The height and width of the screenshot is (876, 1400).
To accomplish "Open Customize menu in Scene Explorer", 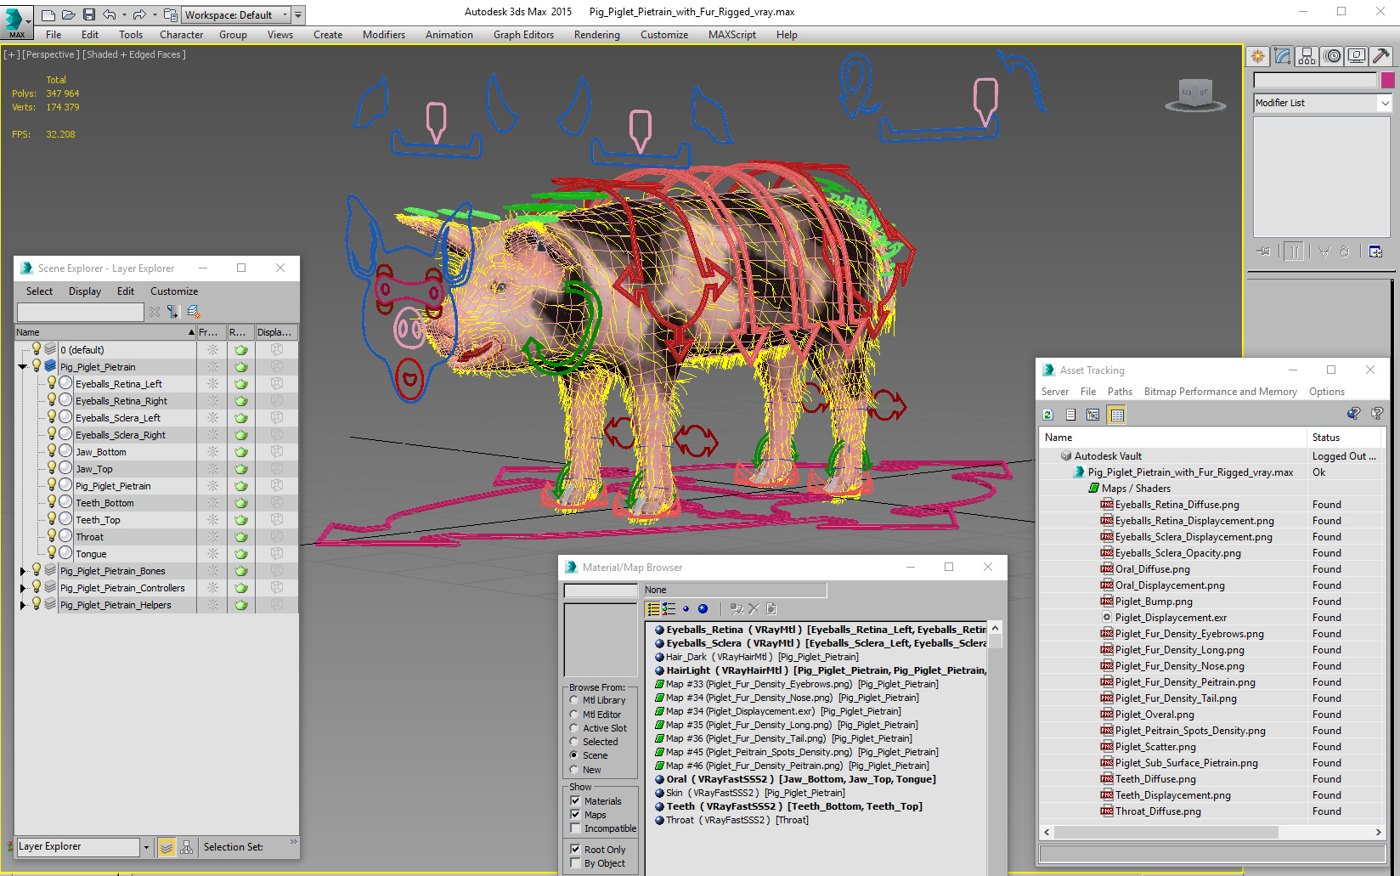I will [174, 291].
